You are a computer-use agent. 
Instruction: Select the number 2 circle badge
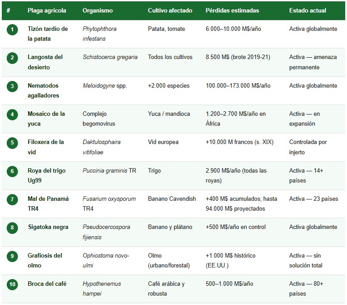12,58
